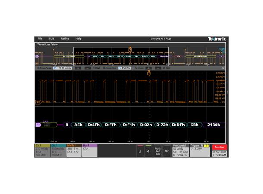Select the Ch 2 channel badge
The image size is (263, 194).
click(58, 150)
